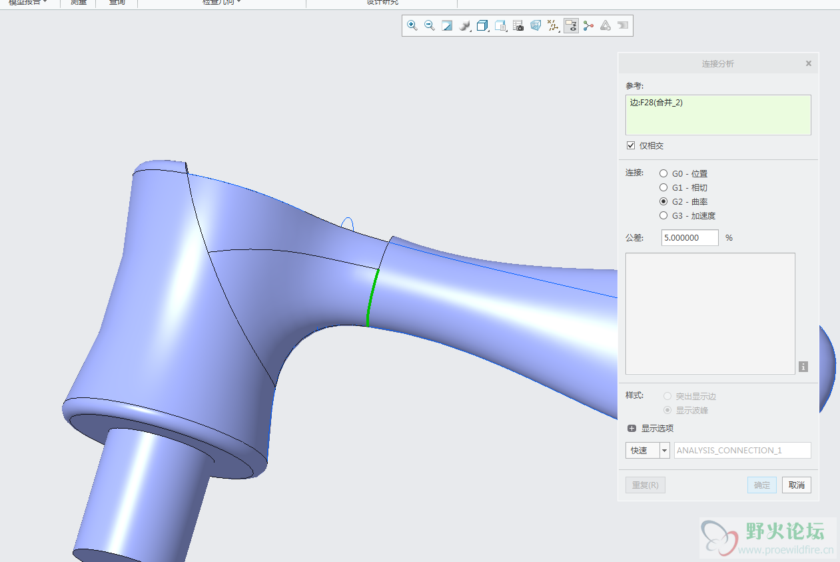Open the datum display filters icon

click(553, 25)
